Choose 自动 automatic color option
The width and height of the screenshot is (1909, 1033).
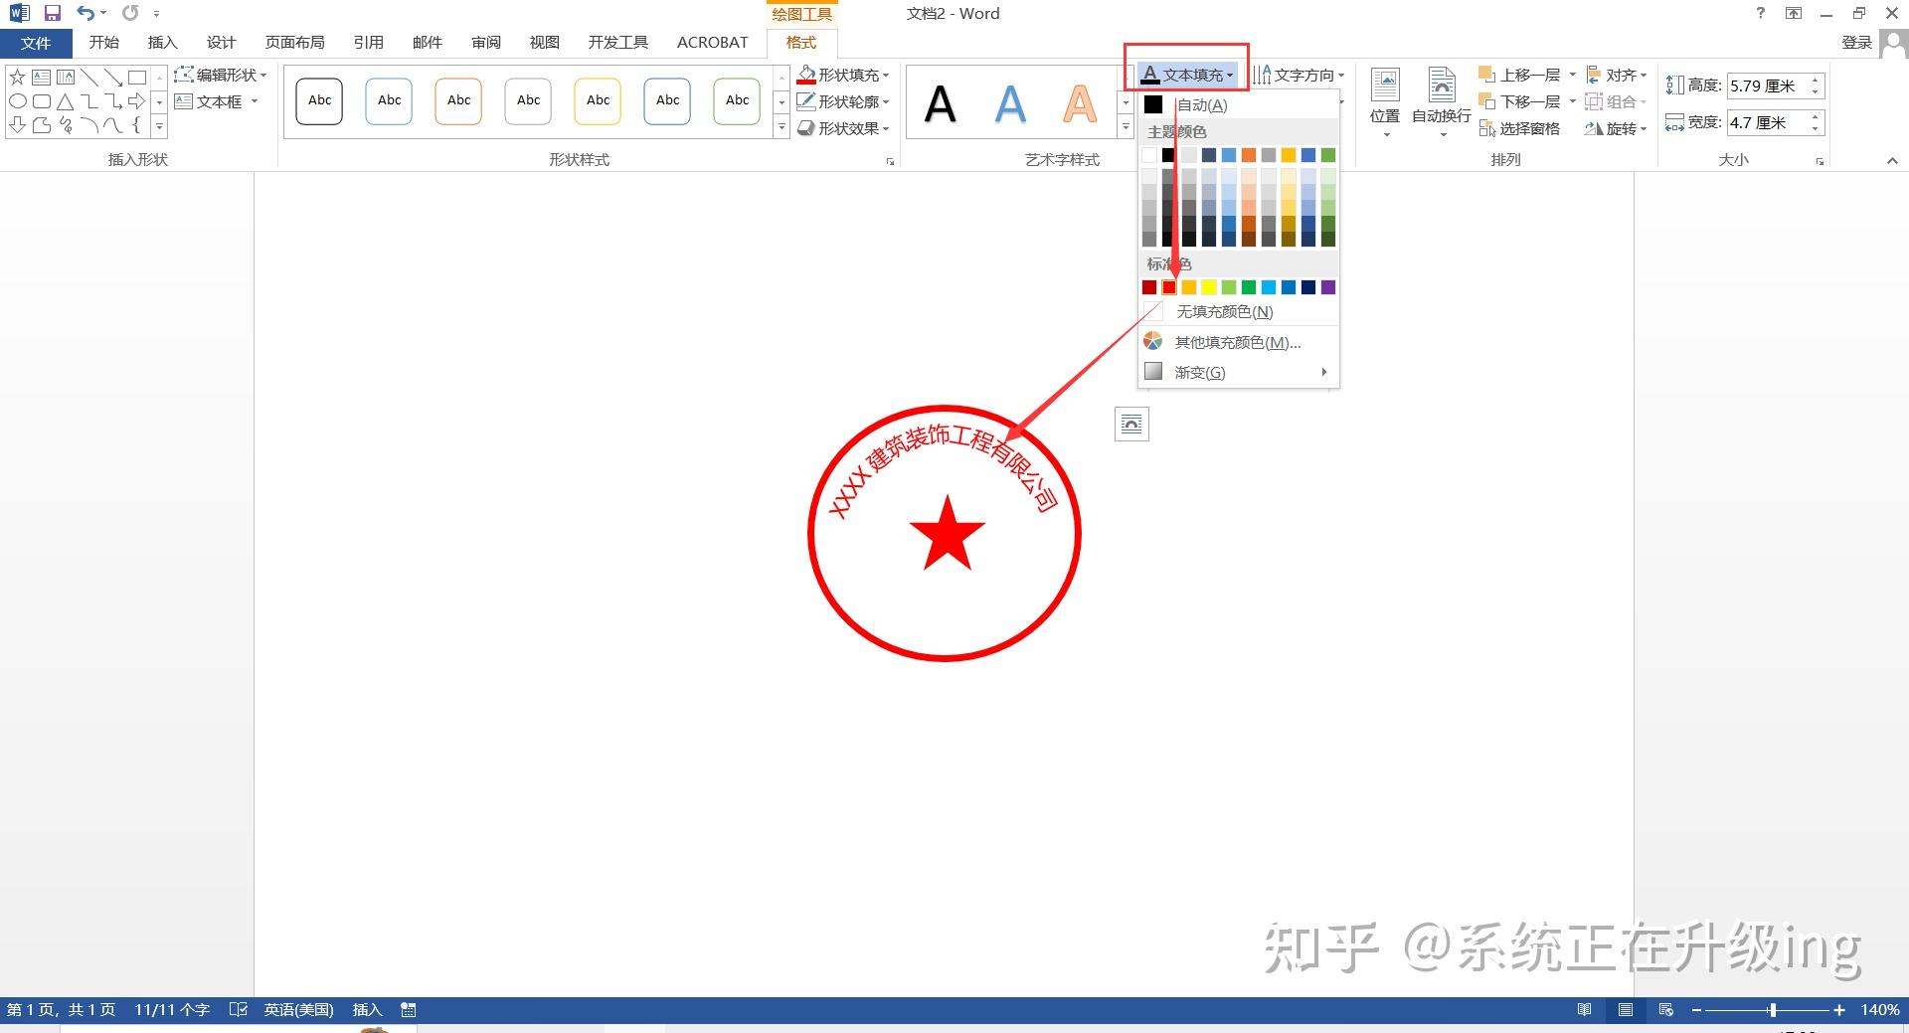[1238, 104]
